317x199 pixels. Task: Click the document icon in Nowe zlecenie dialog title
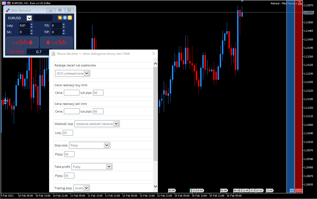click(x=53, y=53)
